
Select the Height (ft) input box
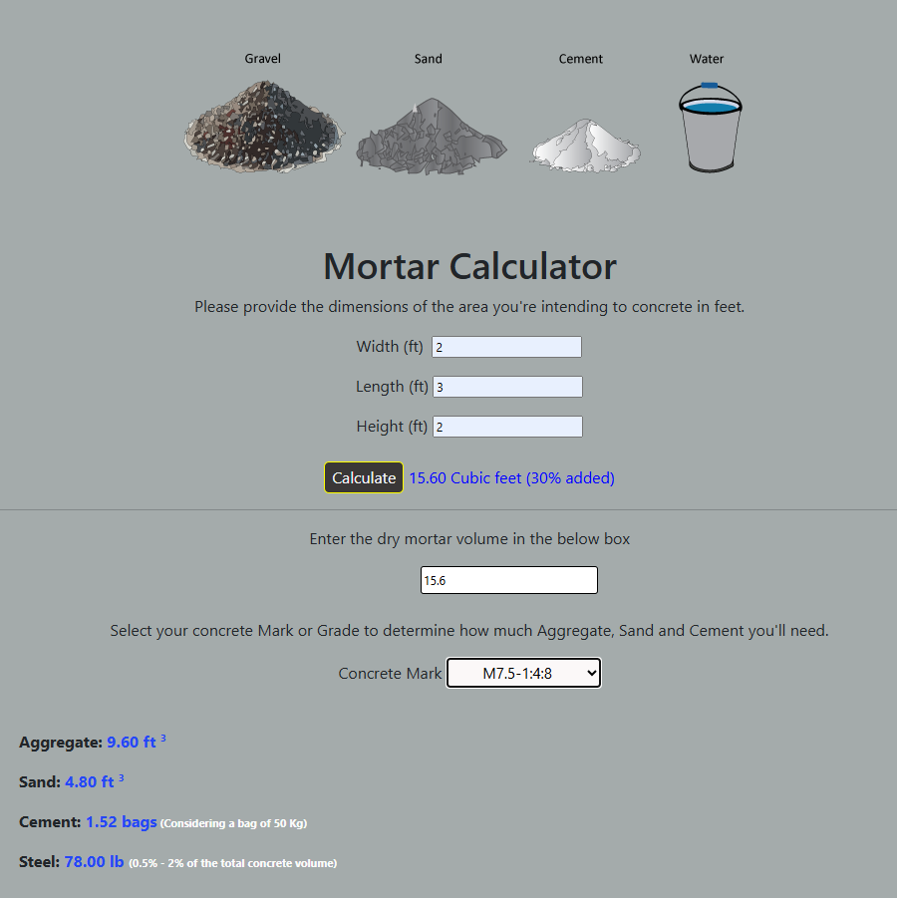[x=507, y=427]
